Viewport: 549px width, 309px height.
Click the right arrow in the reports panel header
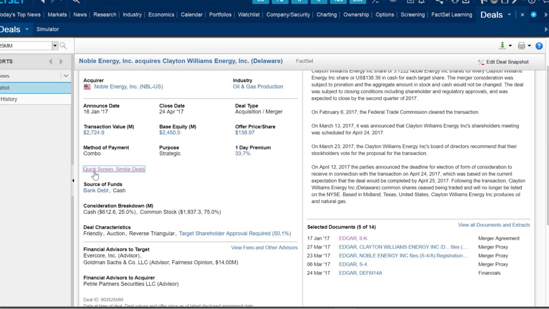tap(61, 61)
